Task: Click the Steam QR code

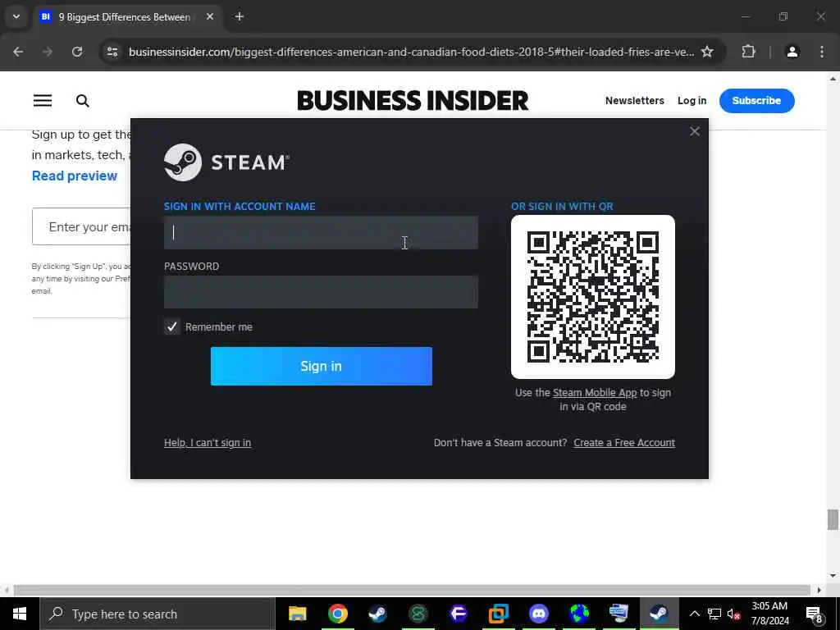Action: pos(593,297)
